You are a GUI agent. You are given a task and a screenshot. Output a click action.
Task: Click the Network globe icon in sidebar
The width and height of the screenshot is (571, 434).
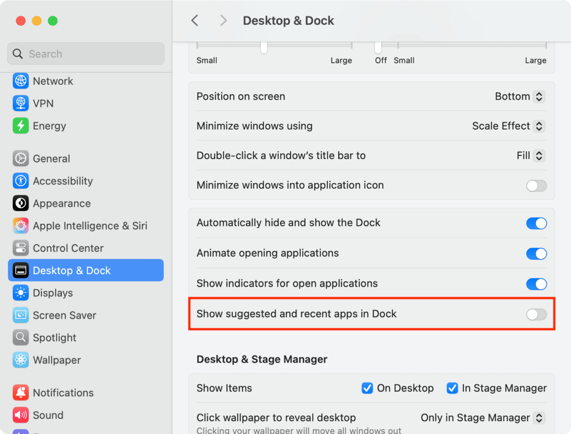point(20,81)
